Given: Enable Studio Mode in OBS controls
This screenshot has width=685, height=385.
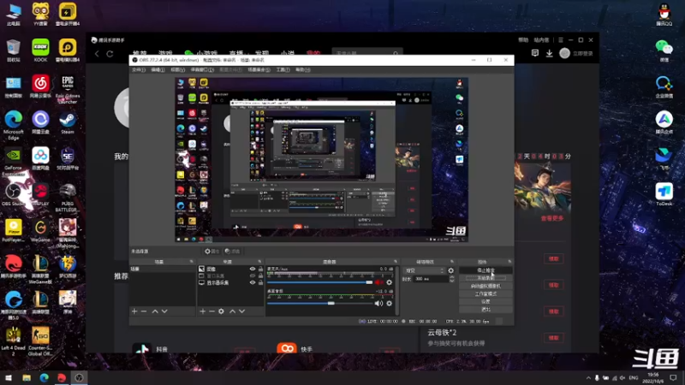Looking at the screenshot, I should (x=485, y=293).
